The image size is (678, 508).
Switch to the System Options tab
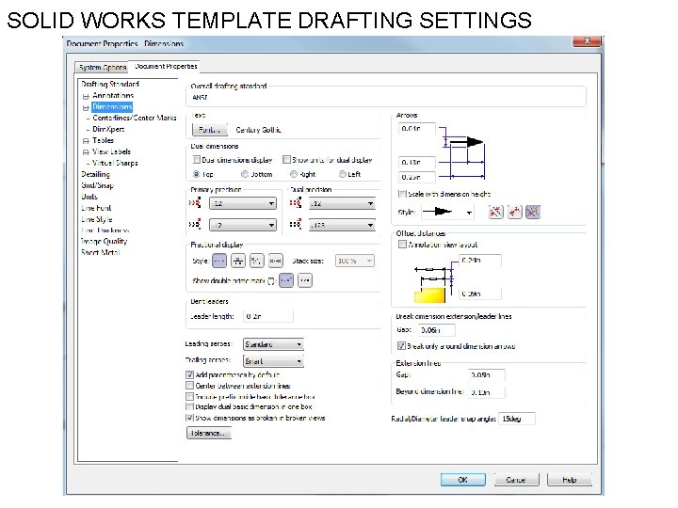point(103,68)
